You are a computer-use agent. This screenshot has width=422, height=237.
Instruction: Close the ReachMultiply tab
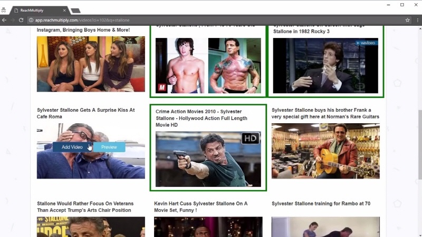64,11
